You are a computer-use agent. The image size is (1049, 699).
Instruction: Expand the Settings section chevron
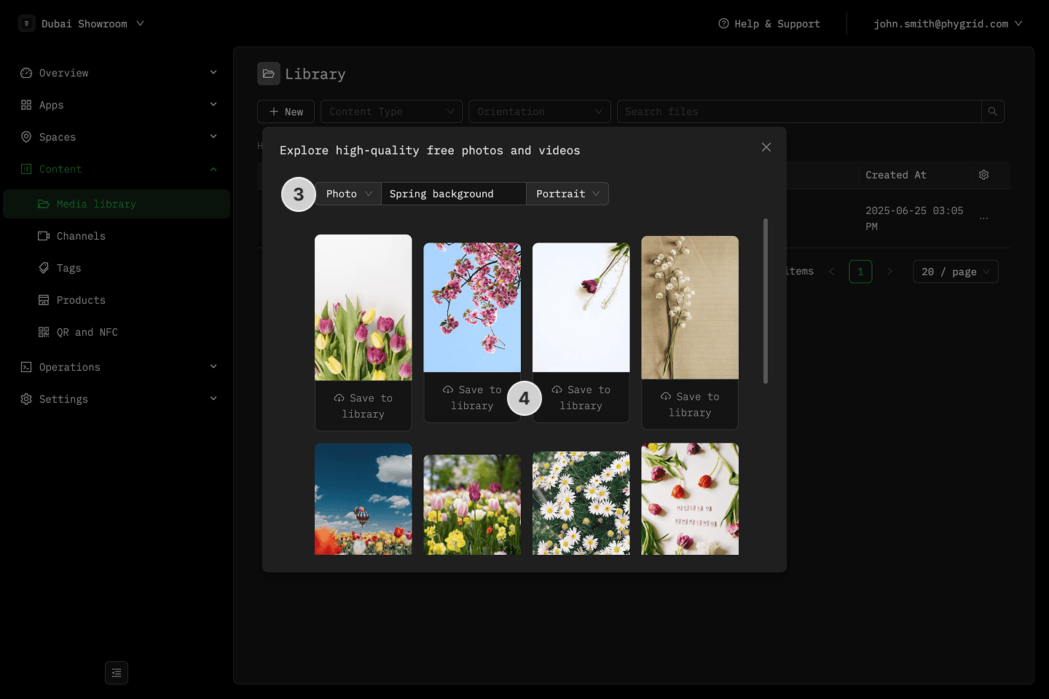pyautogui.click(x=213, y=398)
